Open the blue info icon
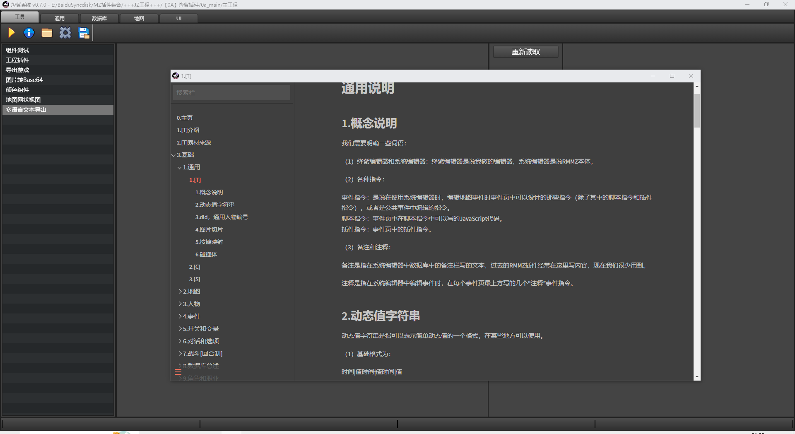The image size is (795, 434). point(29,33)
